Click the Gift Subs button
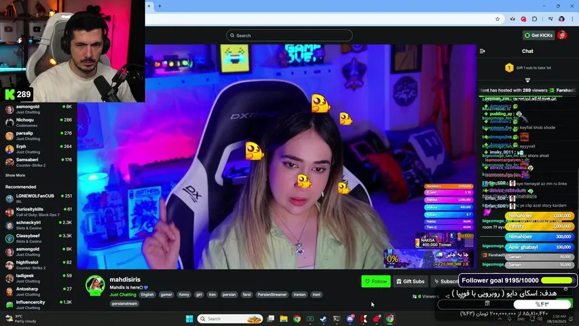This screenshot has height=326, width=579. point(410,281)
